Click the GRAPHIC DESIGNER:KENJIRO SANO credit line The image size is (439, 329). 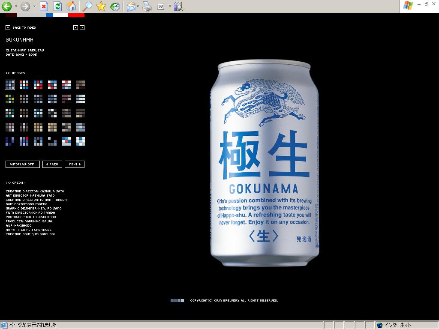(33, 209)
